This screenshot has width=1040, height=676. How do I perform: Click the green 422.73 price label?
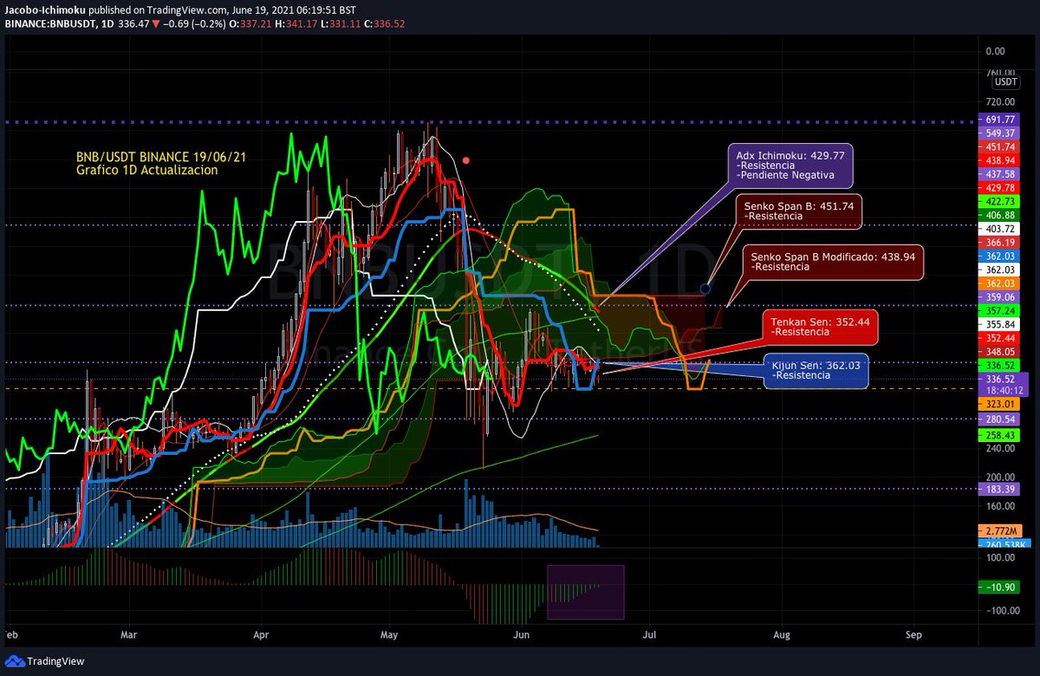tap(1001, 201)
